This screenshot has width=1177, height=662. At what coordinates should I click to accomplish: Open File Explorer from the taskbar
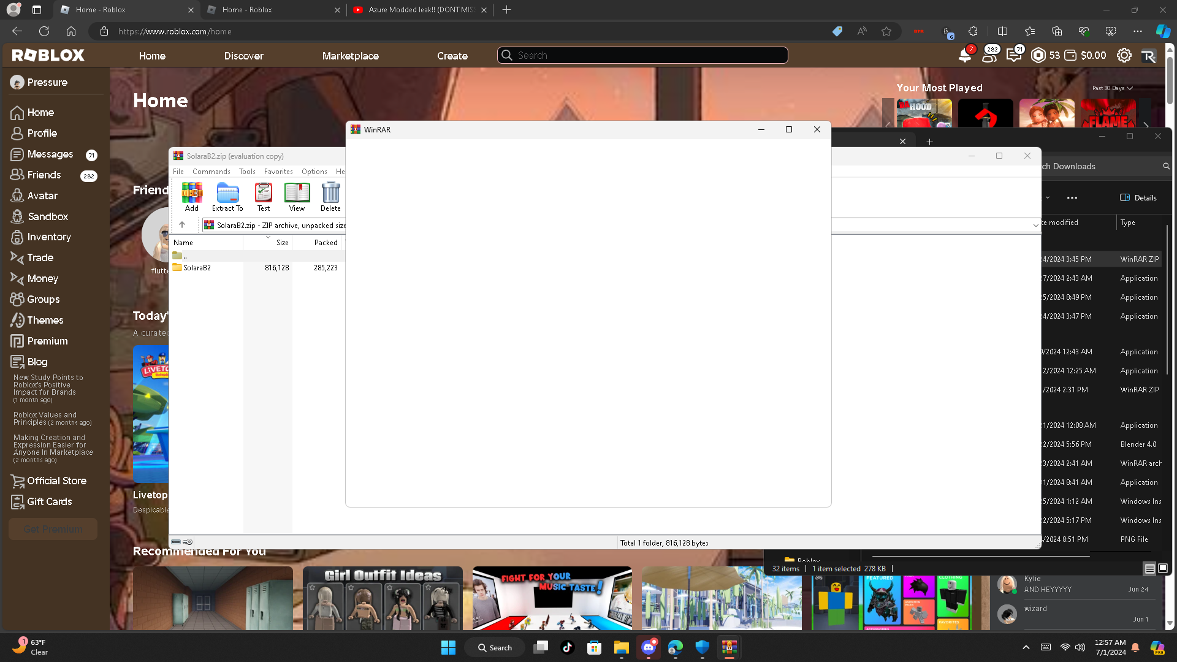(x=622, y=647)
